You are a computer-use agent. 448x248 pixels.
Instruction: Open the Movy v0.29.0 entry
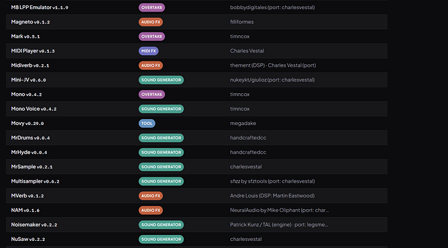(27, 124)
